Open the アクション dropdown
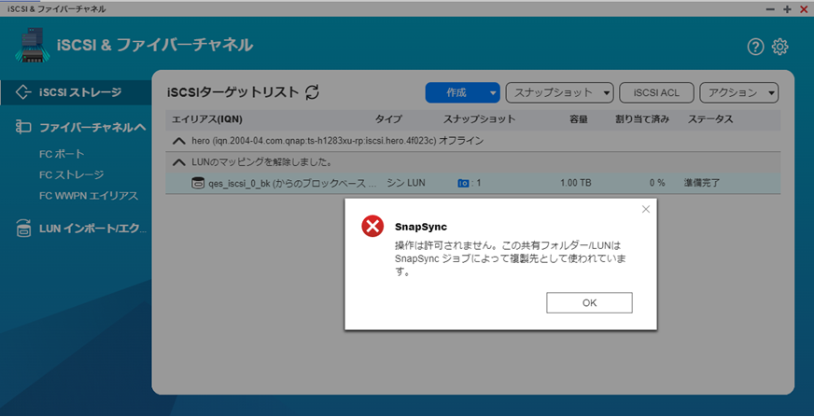Image resolution: width=814 pixels, height=417 pixels. coord(738,92)
